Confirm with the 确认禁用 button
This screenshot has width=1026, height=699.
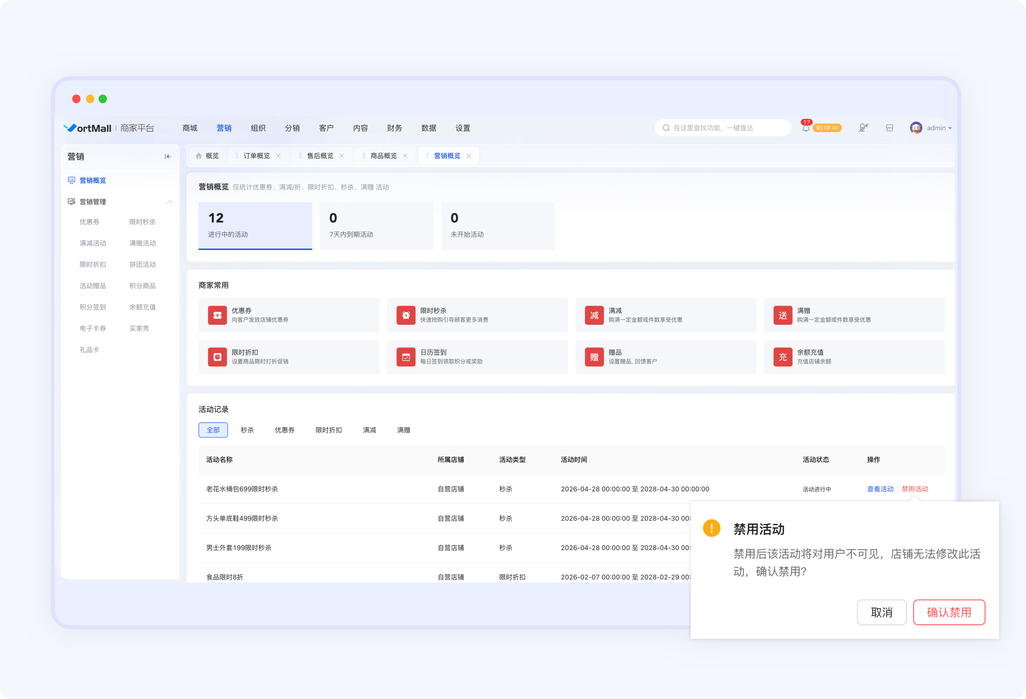(949, 612)
